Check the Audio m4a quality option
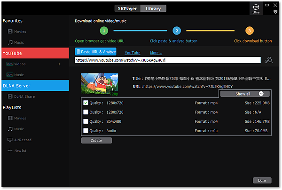 click(86, 131)
